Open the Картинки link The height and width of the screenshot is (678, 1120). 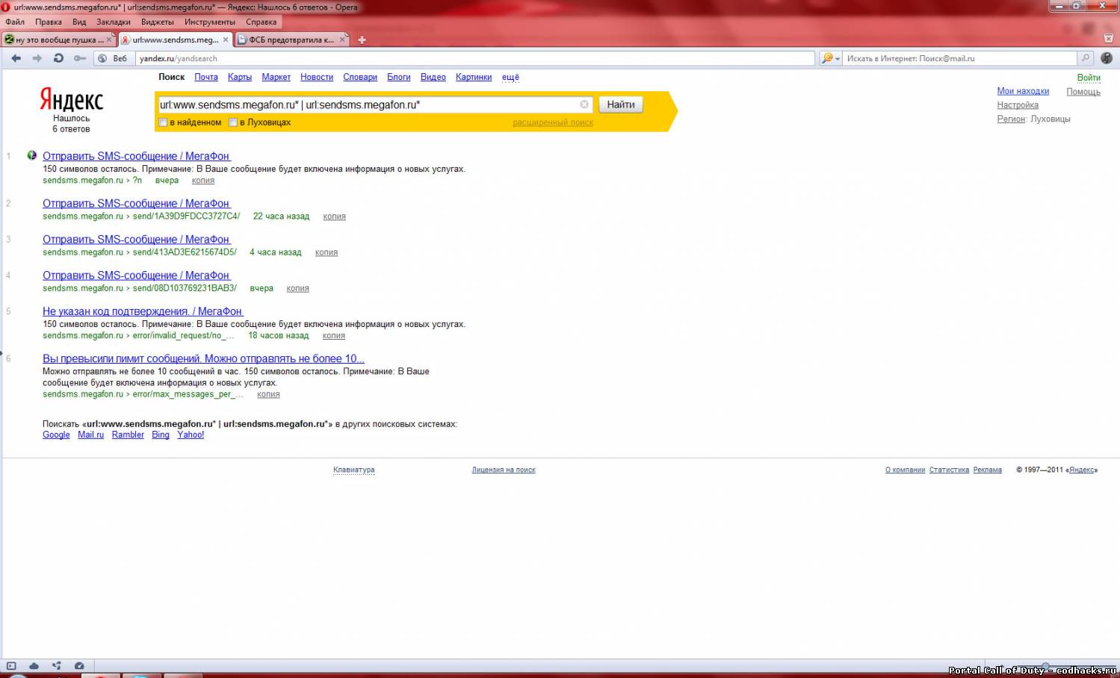click(474, 77)
